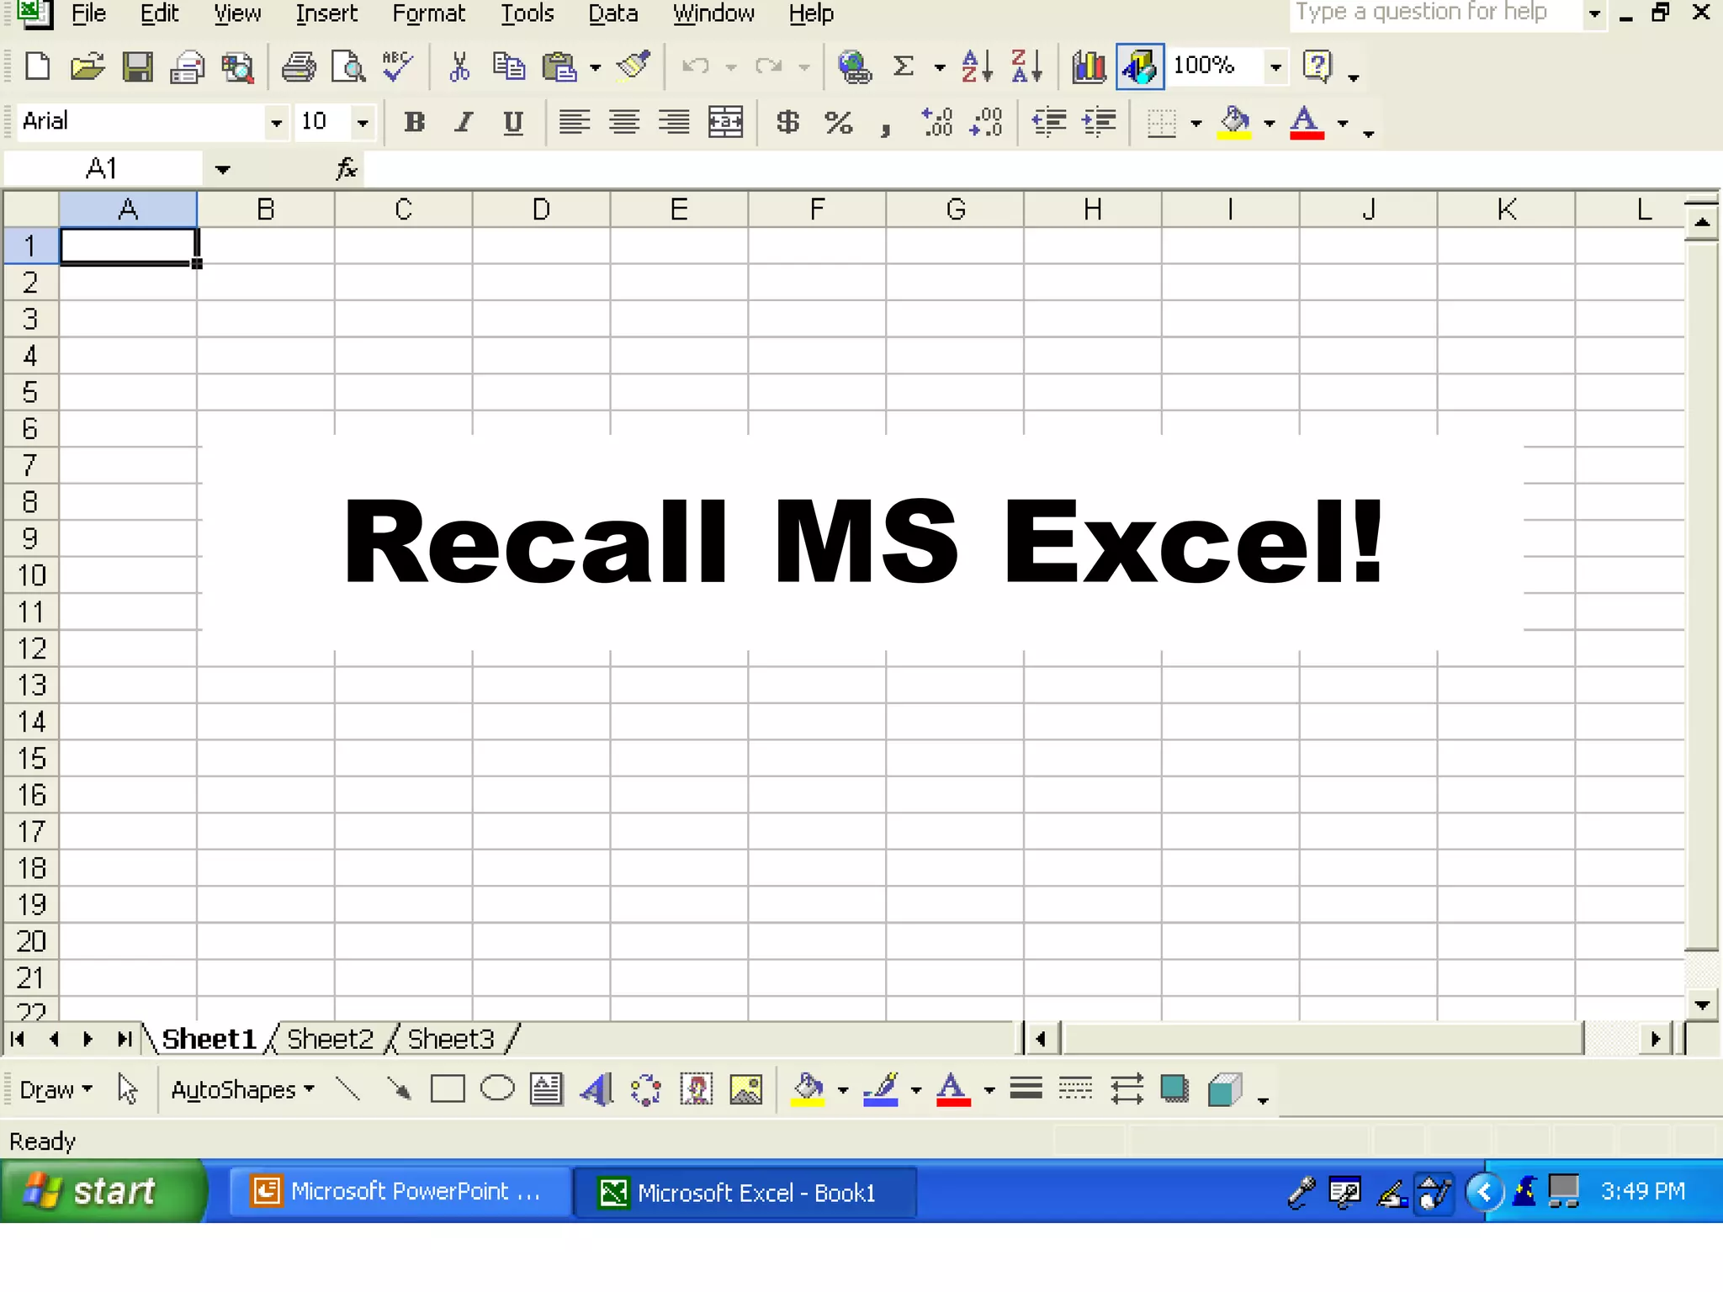The image size is (1723, 1292).
Task: Sort descending Z to A
Action: click(1027, 66)
